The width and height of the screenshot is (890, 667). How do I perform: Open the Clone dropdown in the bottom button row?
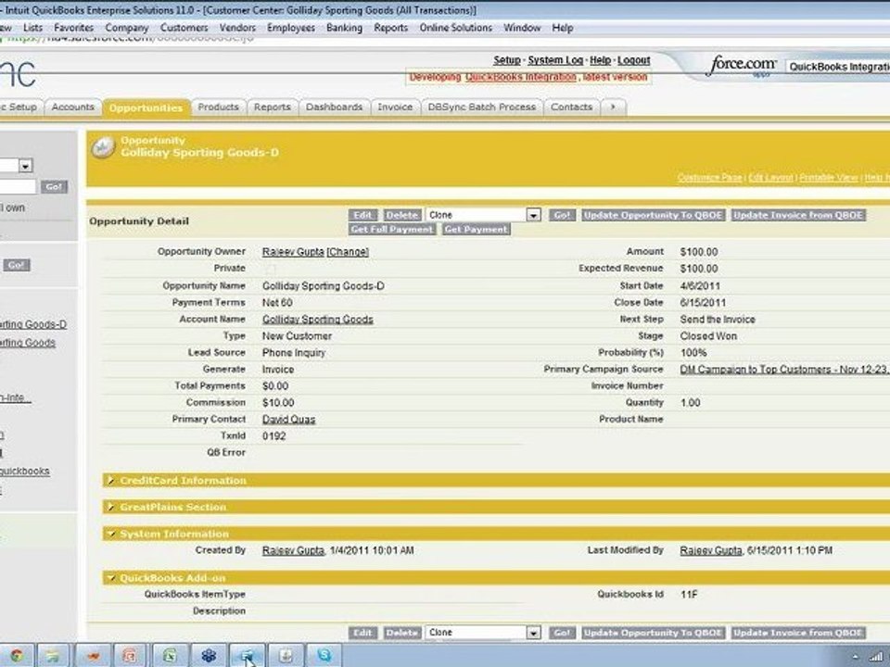[483, 633]
